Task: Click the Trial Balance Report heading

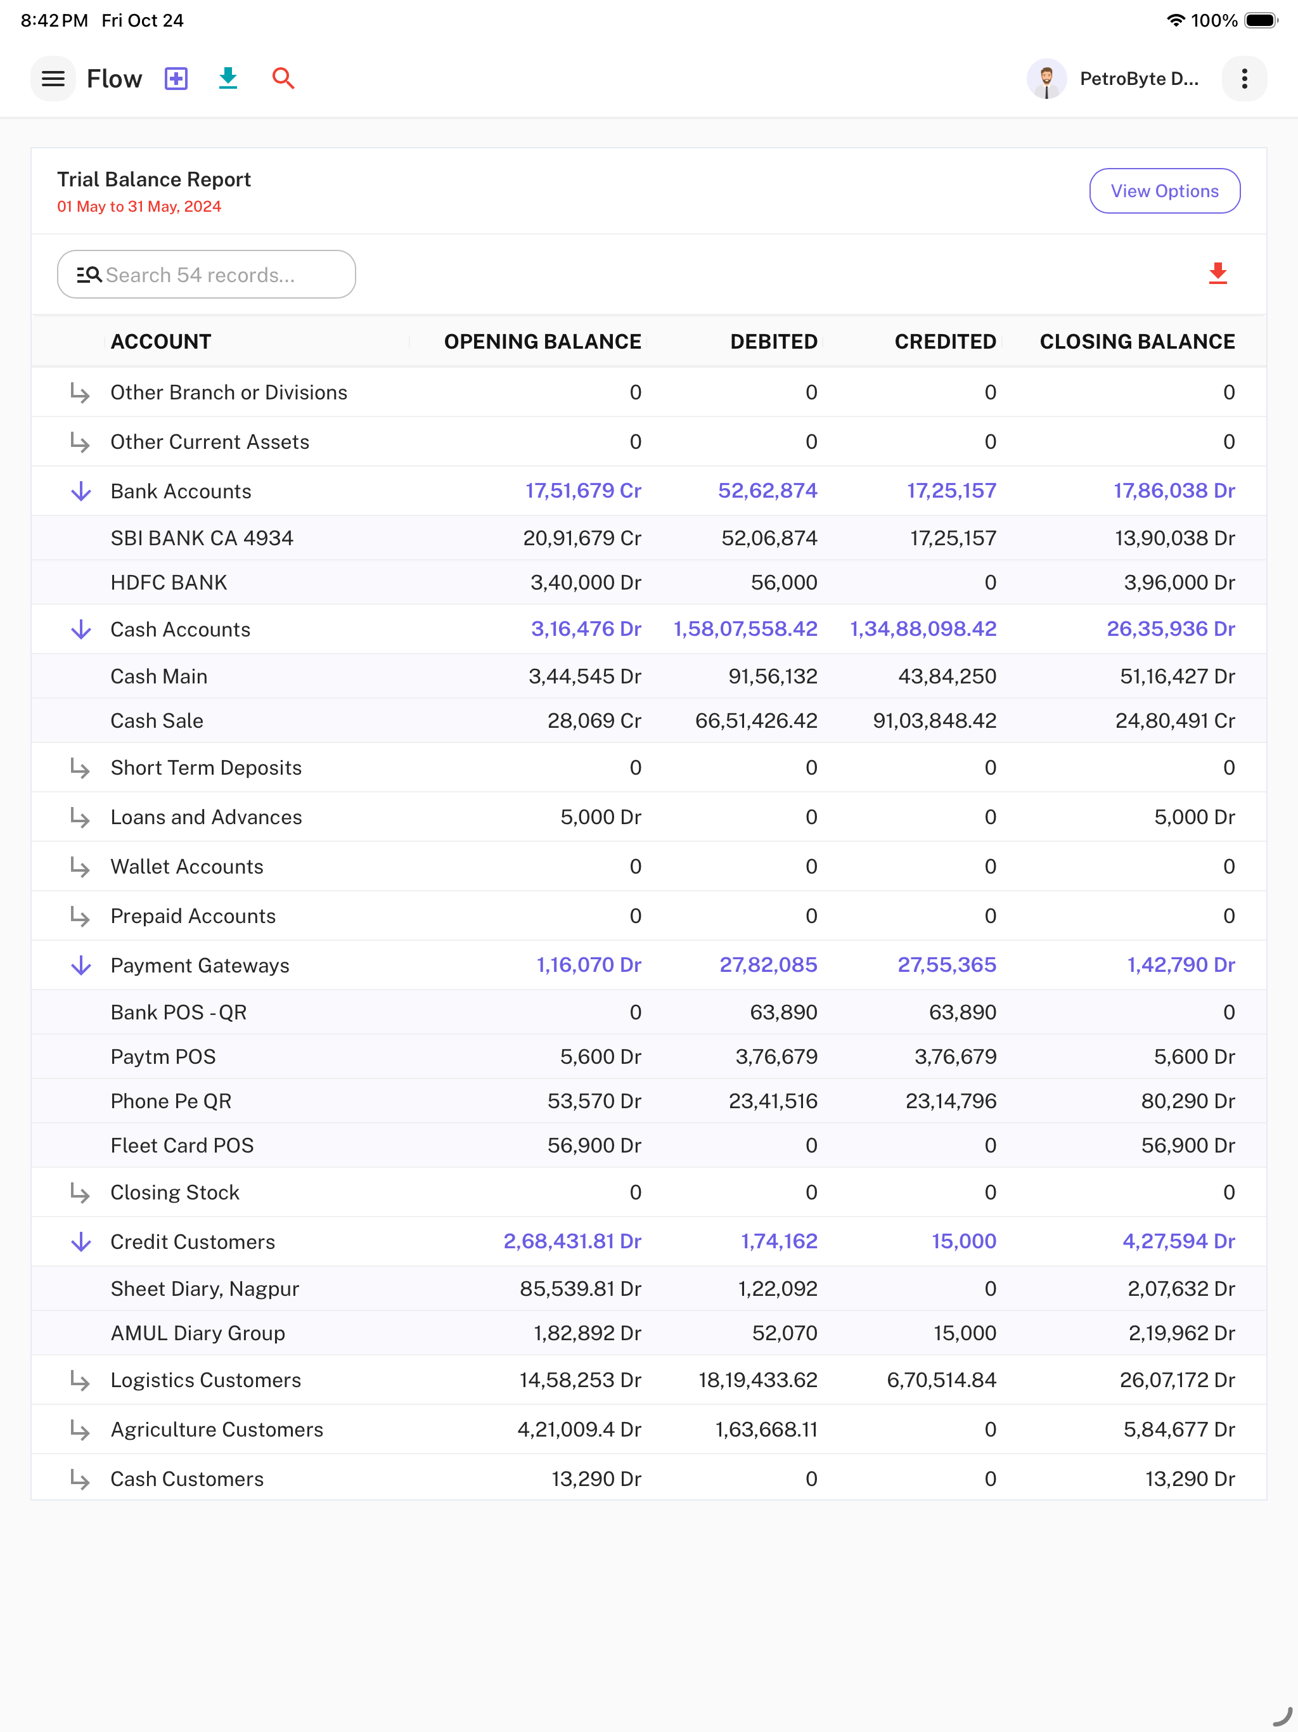Action: tap(154, 179)
